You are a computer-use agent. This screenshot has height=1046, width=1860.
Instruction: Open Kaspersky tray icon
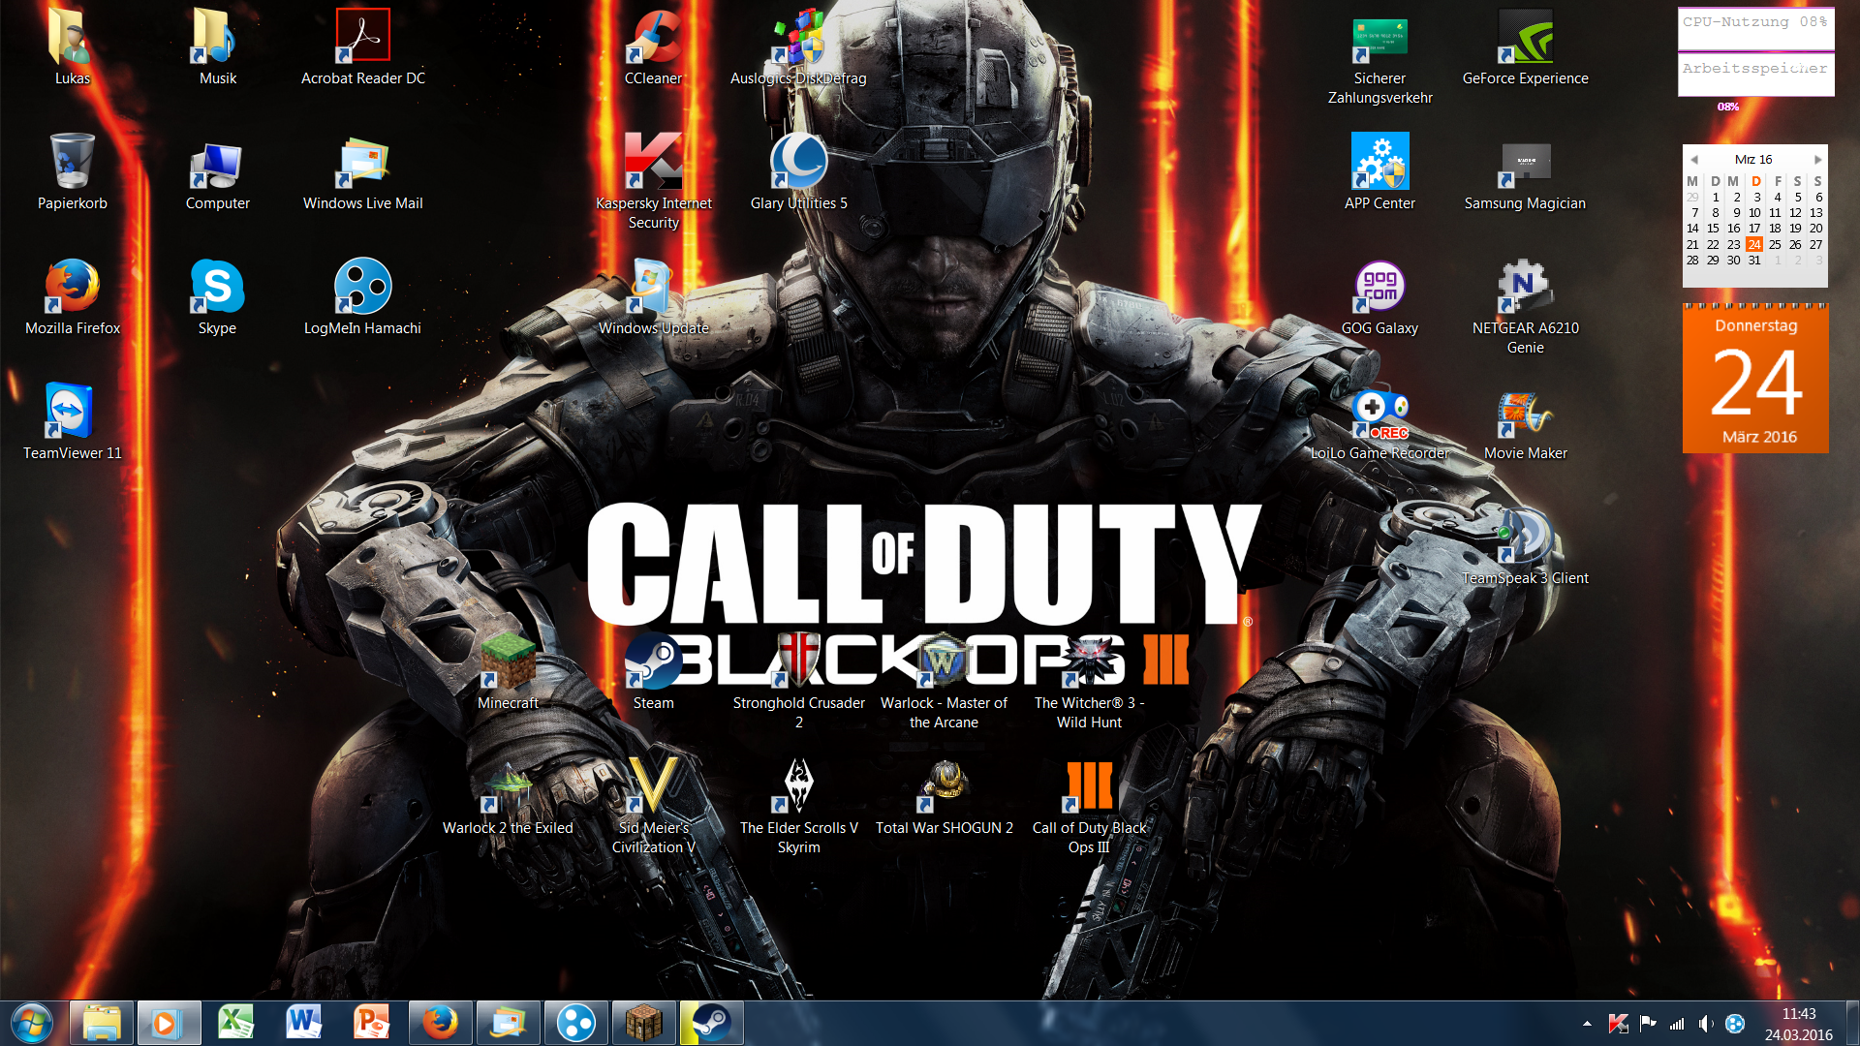1618,1024
